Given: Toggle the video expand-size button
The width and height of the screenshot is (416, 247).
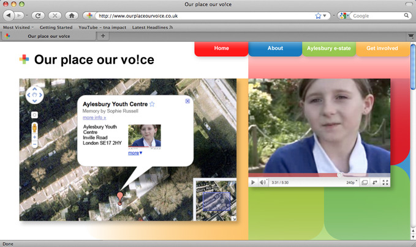Looking at the screenshot, I should 365,182.
